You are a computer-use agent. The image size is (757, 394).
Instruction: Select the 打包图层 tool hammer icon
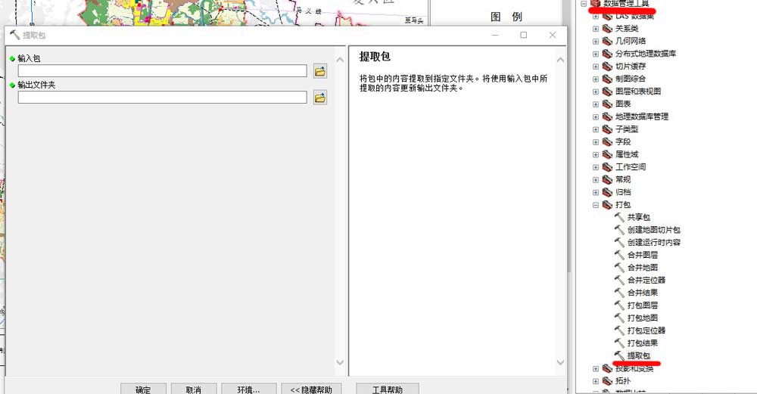pos(619,305)
